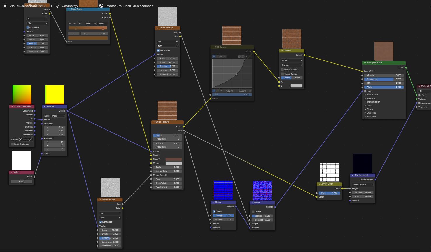This screenshot has width=431, height=252.
Task: Uncheck Invert in the first Bump node
Action: (214, 212)
